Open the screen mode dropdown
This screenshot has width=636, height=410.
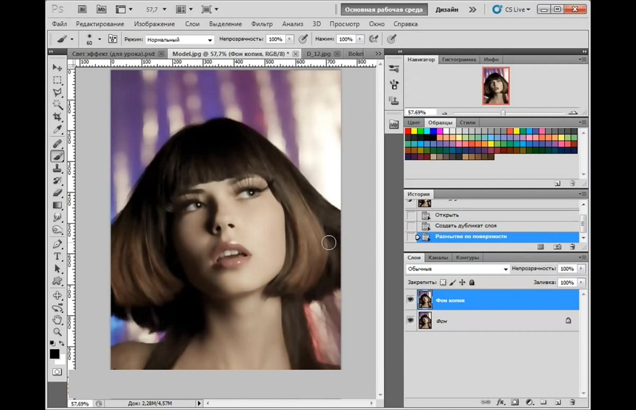210,9
